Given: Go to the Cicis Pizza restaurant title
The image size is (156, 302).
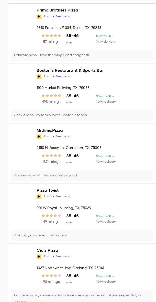Looking at the screenshot, I should click(47, 250).
